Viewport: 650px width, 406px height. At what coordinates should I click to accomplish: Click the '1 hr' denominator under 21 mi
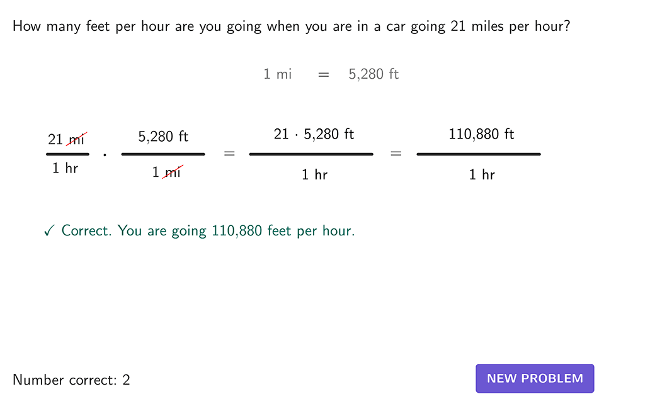[x=66, y=169]
